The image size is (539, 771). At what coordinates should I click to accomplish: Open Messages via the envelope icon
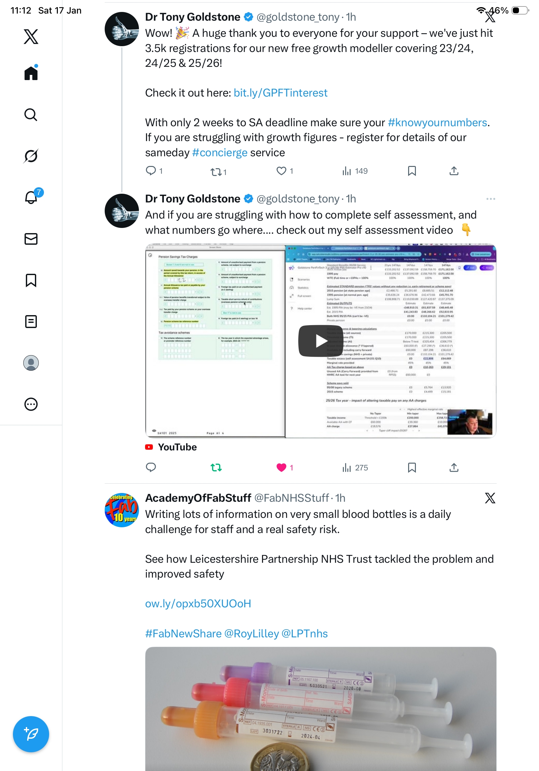coord(31,239)
